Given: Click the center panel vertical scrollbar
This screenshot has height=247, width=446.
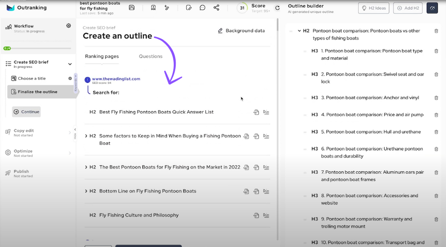Looking at the screenshot, I should tap(278, 25).
